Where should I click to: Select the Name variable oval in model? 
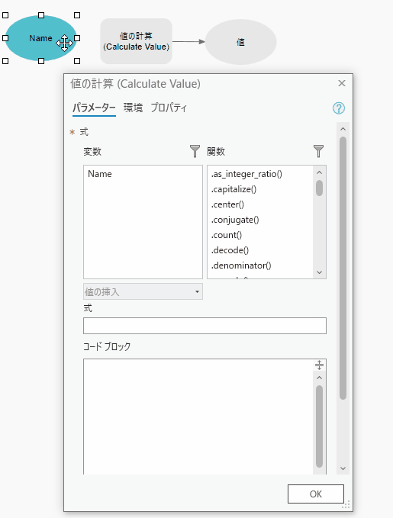pyautogui.click(x=40, y=38)
